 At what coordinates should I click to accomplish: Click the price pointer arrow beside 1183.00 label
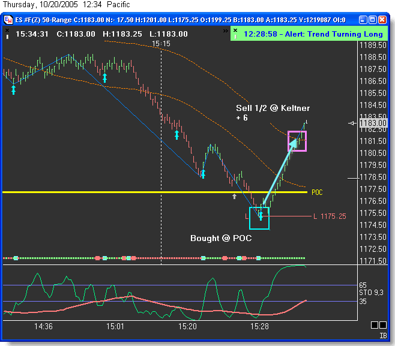(352, 123)
